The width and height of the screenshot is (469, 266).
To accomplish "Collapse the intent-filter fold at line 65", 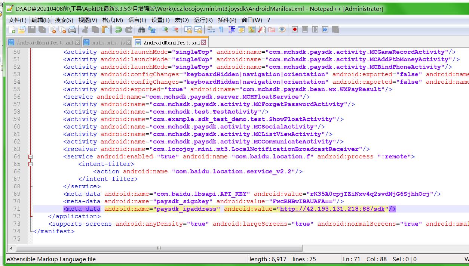I will [31, 164].
